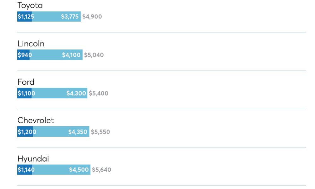
Task: Select Chevrolet's dark blue $1,200 bar segment
Action: [x=25, y=132]
